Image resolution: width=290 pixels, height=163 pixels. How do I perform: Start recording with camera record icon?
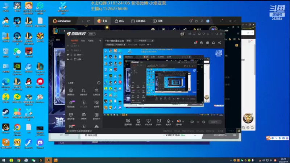click(192, 122)
